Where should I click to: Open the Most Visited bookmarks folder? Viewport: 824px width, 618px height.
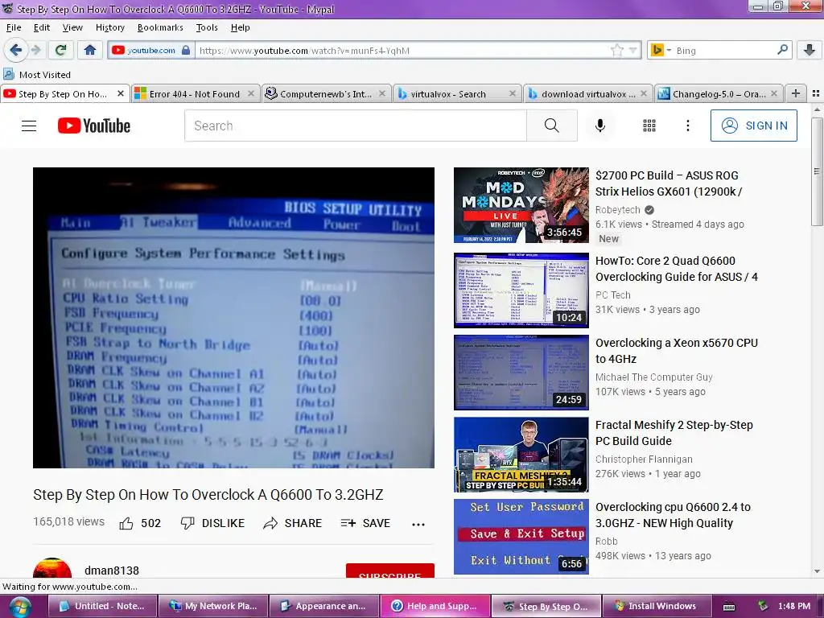point(37,75)
